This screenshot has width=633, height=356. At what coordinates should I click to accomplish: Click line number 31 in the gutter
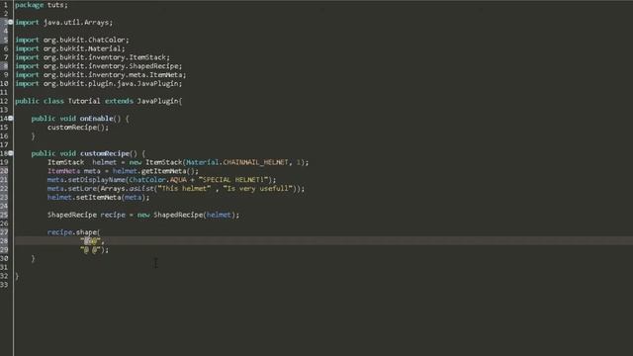point(4,267)
